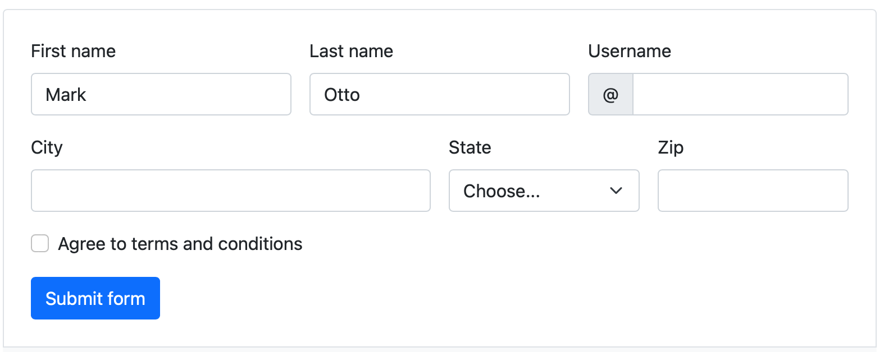This screenshot has height=352, width=884.
Task: Click the "First name" label
Action: pos(73,51)
